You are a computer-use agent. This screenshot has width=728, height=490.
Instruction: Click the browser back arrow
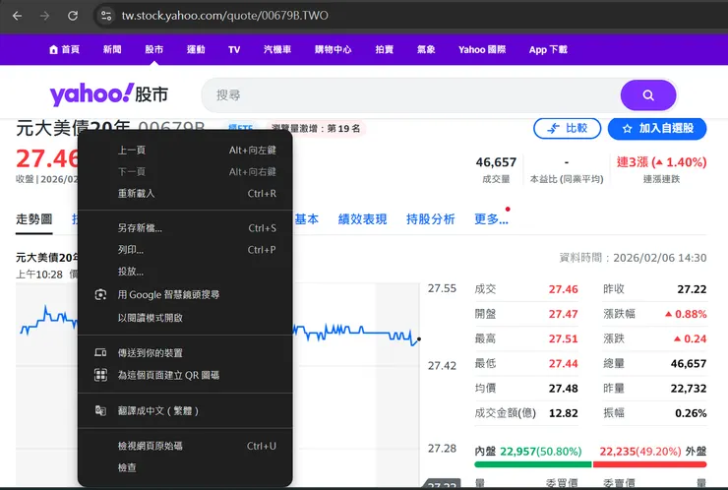(x=17, y=16)
